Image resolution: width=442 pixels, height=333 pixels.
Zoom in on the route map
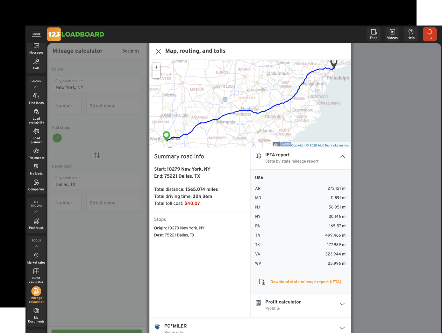156,67
